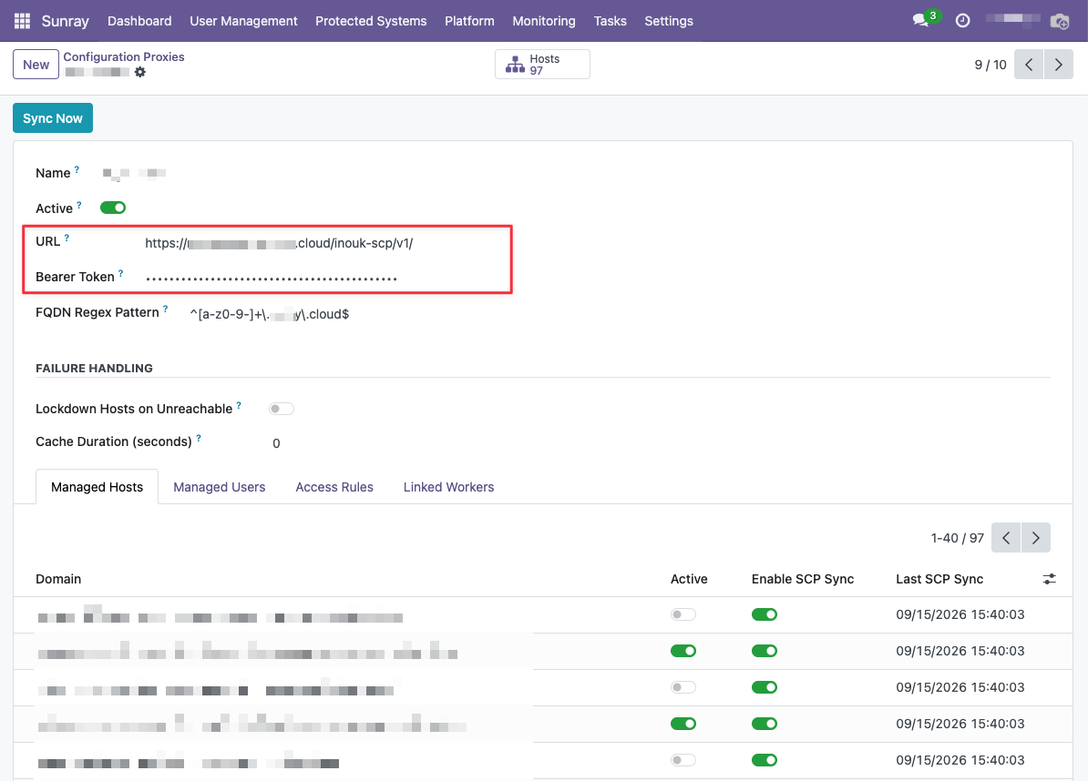Toggle Active for the first host row

coord(683,614)
